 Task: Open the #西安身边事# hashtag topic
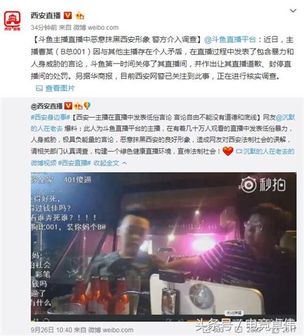[51, 117]
